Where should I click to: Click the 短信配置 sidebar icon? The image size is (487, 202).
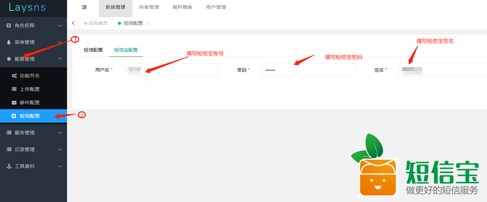[14, 116]
